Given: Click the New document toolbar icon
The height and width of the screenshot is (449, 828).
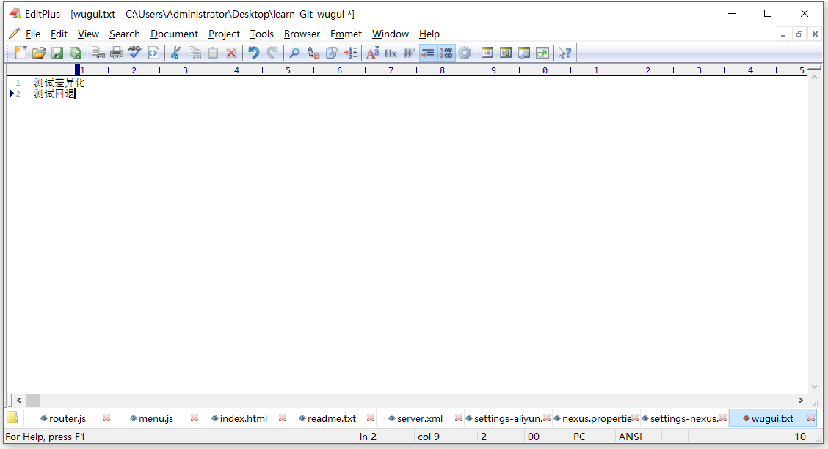Looking at the screenshot, I should click(x=21, y=53).
